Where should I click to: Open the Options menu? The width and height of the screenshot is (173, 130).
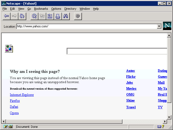click(x=56, y=9)
